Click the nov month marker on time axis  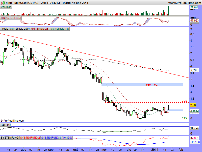(x=104, y=150)
